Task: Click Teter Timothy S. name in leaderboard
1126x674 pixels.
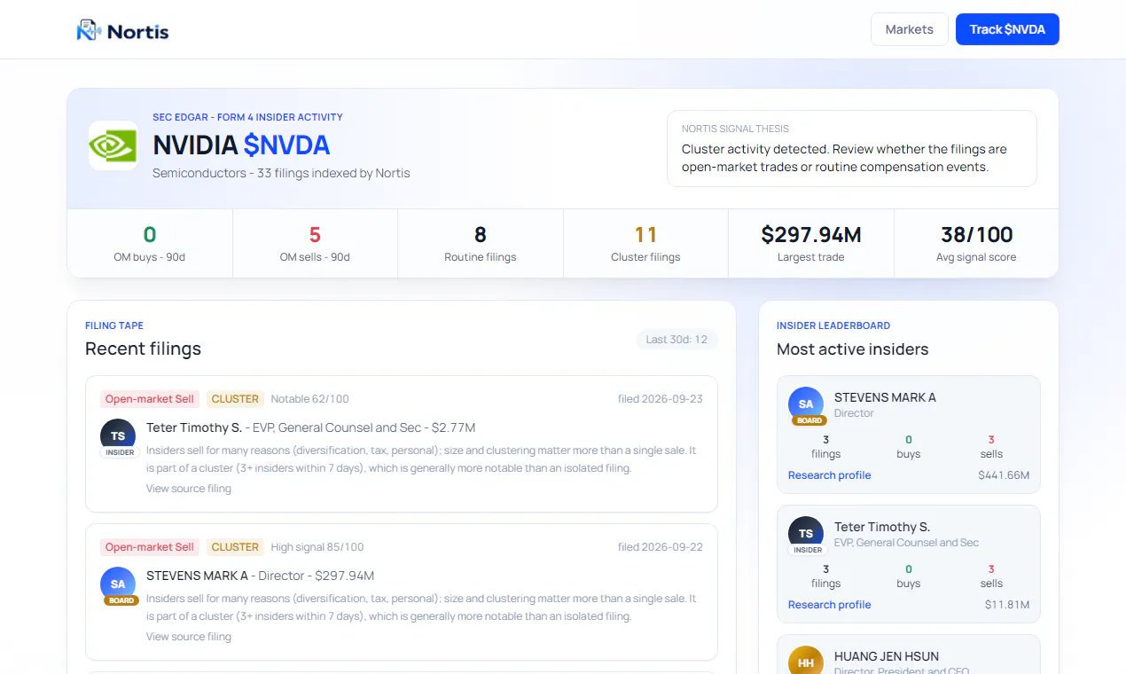Action: [x=882, y=527]
